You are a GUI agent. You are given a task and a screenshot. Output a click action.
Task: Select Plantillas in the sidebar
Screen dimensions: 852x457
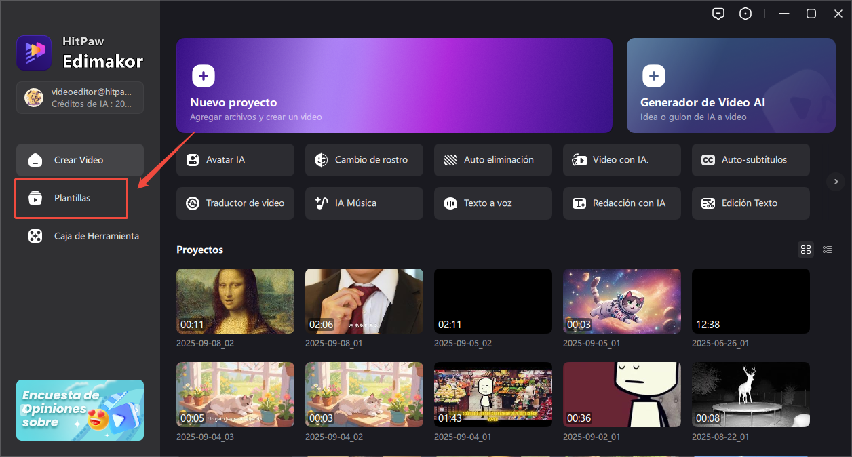click(71, 198)
